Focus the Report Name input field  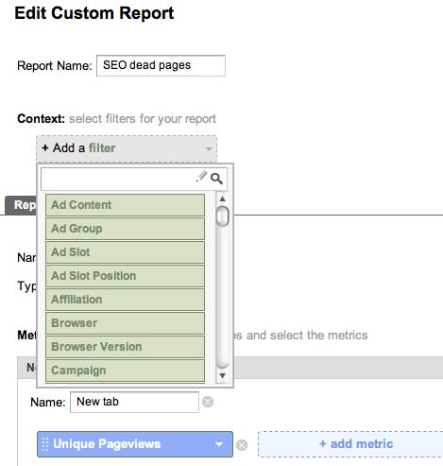point(161,65)
